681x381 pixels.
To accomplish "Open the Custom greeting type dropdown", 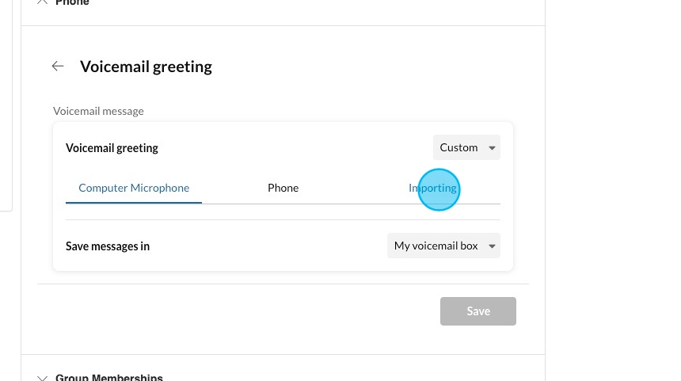I will click(x=459, y=147).
